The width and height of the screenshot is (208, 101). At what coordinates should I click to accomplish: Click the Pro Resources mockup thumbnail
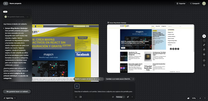click(x=148, y=56)
